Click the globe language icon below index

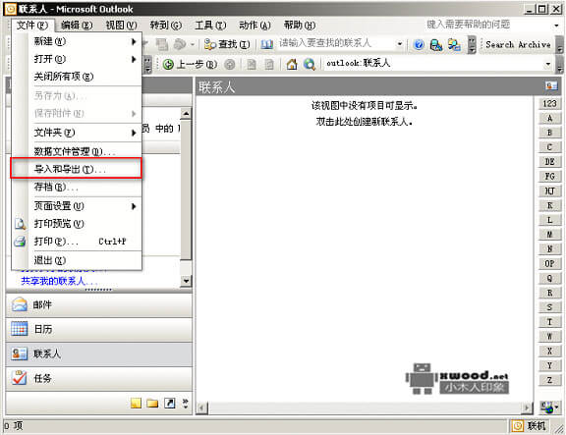point(547,408)
